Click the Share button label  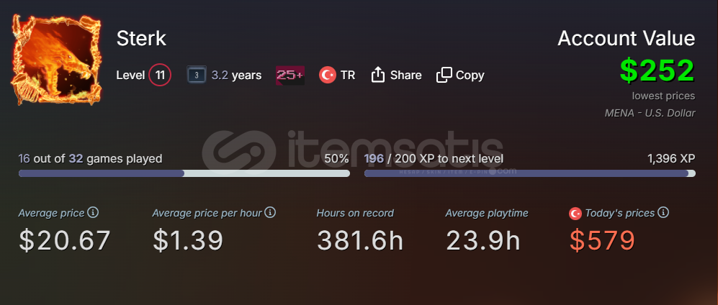point(406,75)
